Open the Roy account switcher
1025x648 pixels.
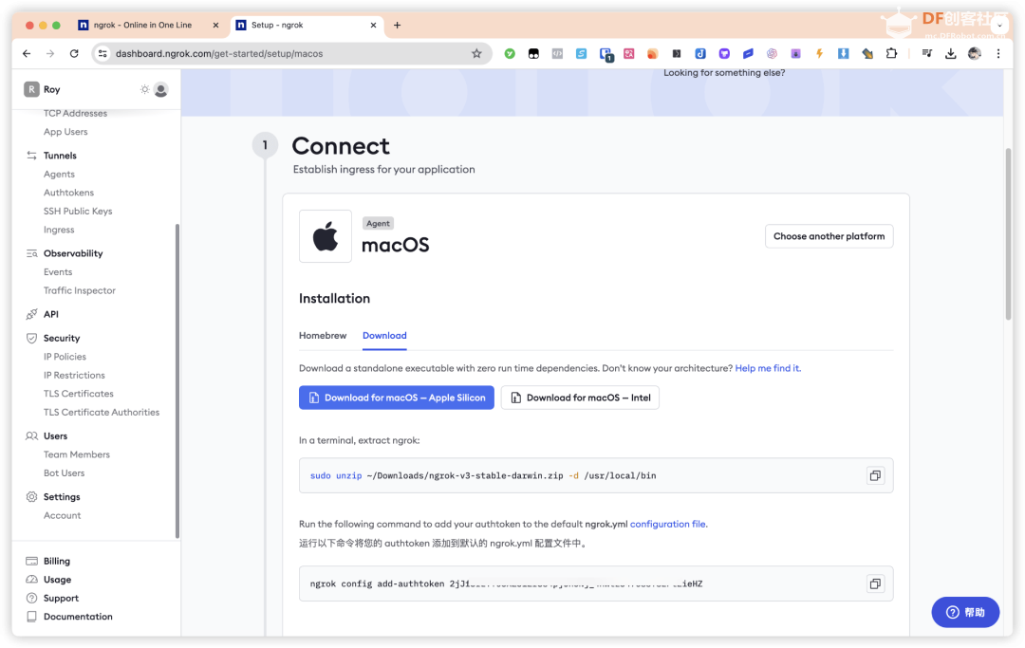[43, 89]
